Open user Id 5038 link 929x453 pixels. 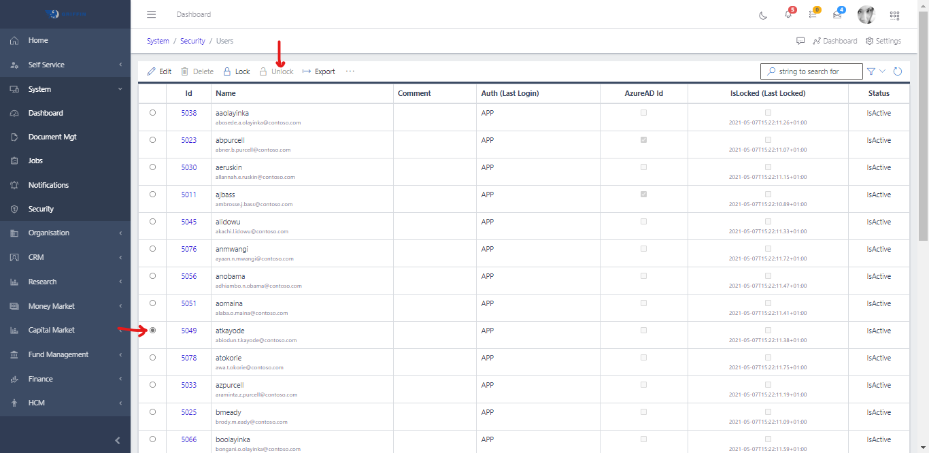point(188,113)
